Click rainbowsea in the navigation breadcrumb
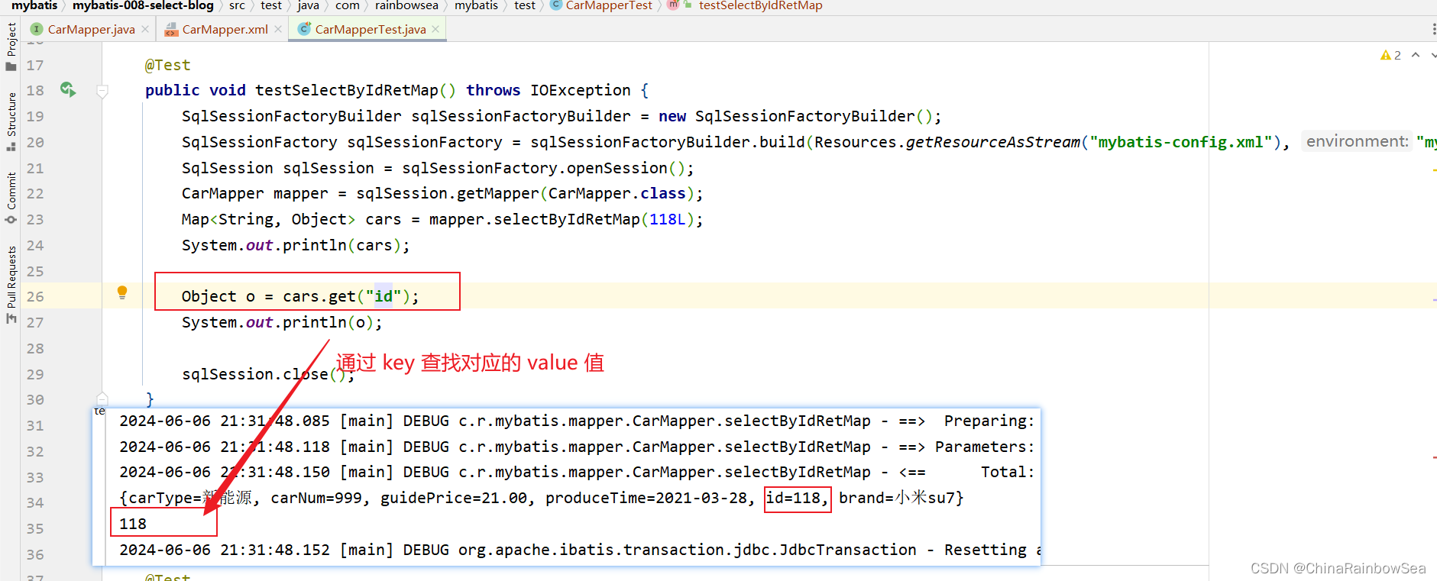Viewport: 1437px width, 581px height. 406,5
